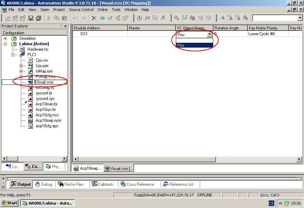Click the Lower Cyclic #8 cell

coord(268,34)
